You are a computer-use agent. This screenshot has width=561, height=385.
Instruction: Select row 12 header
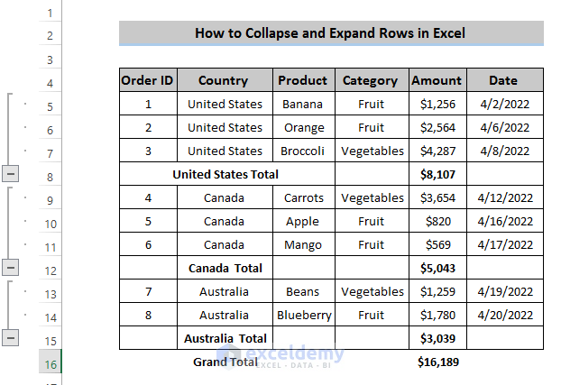(49, 269)
